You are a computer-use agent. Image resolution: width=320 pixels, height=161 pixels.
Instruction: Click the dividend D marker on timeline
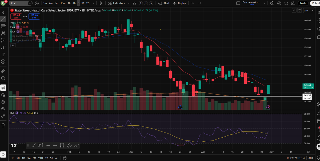[180, 107]
